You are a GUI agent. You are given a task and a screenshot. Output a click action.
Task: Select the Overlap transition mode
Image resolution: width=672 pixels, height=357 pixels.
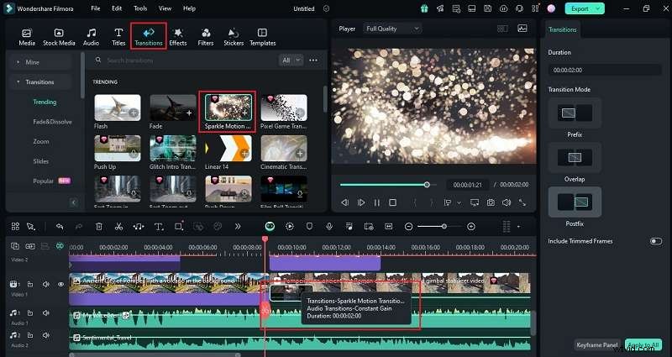click(x=575, y=158)
